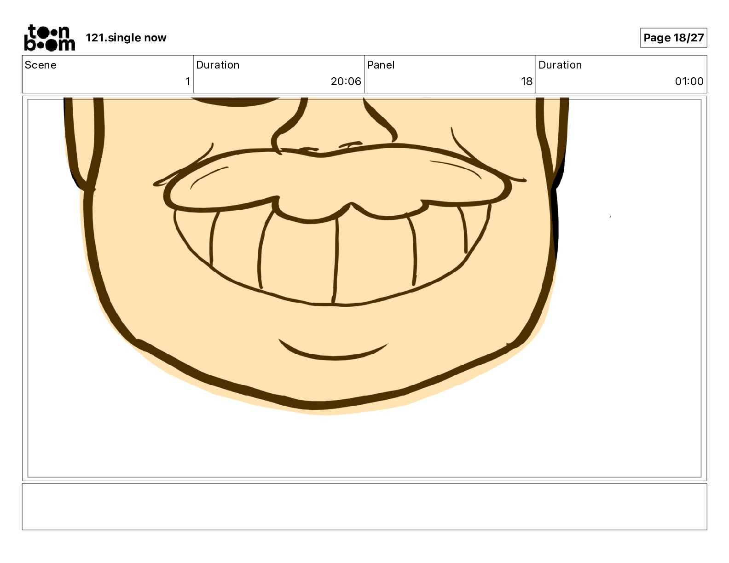
Task: Select the 20:06 scene duration value
Action: (x=346, y=81)
